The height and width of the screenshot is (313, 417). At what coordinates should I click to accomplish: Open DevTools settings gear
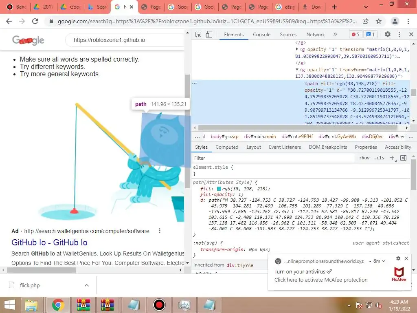[388, 34]
